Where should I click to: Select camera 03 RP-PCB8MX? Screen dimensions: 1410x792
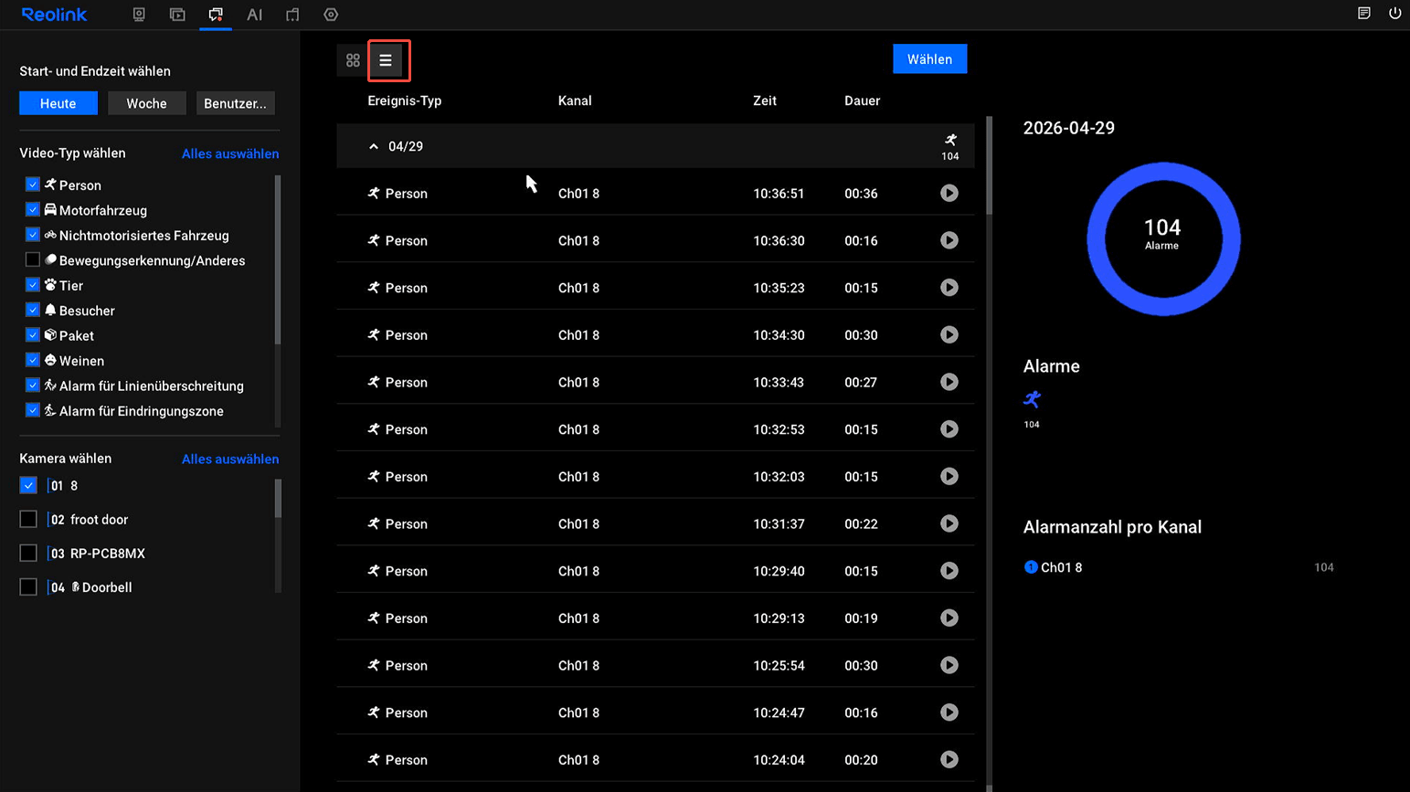click(28, 554)
